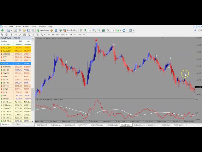Switch to the EURUSD,H4 chart tab

coord(69,125)
